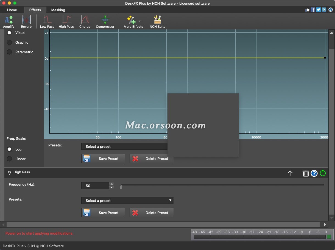Delete the High Pass effect with trash icon

point(306,173)
